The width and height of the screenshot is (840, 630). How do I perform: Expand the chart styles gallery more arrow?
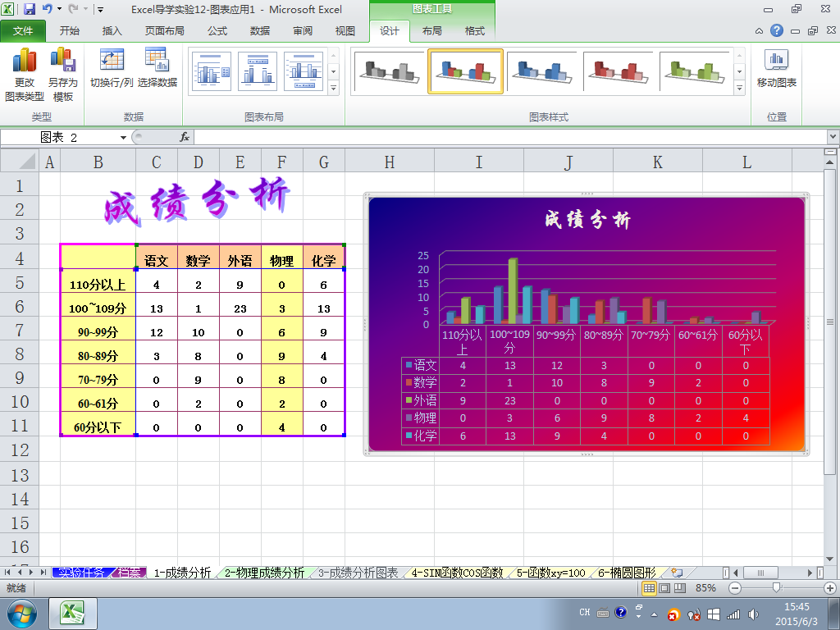[739, 88]
